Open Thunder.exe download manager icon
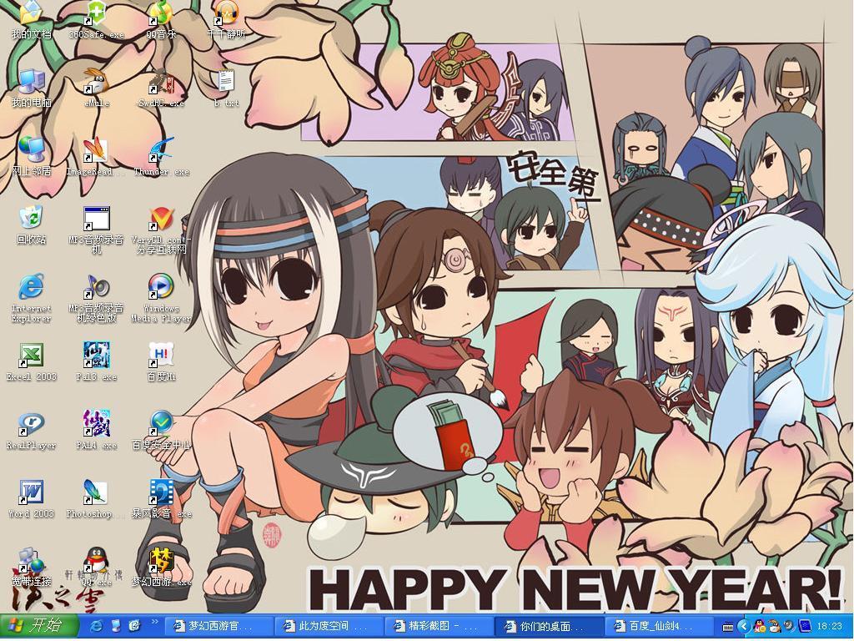 tap(160, 152)
